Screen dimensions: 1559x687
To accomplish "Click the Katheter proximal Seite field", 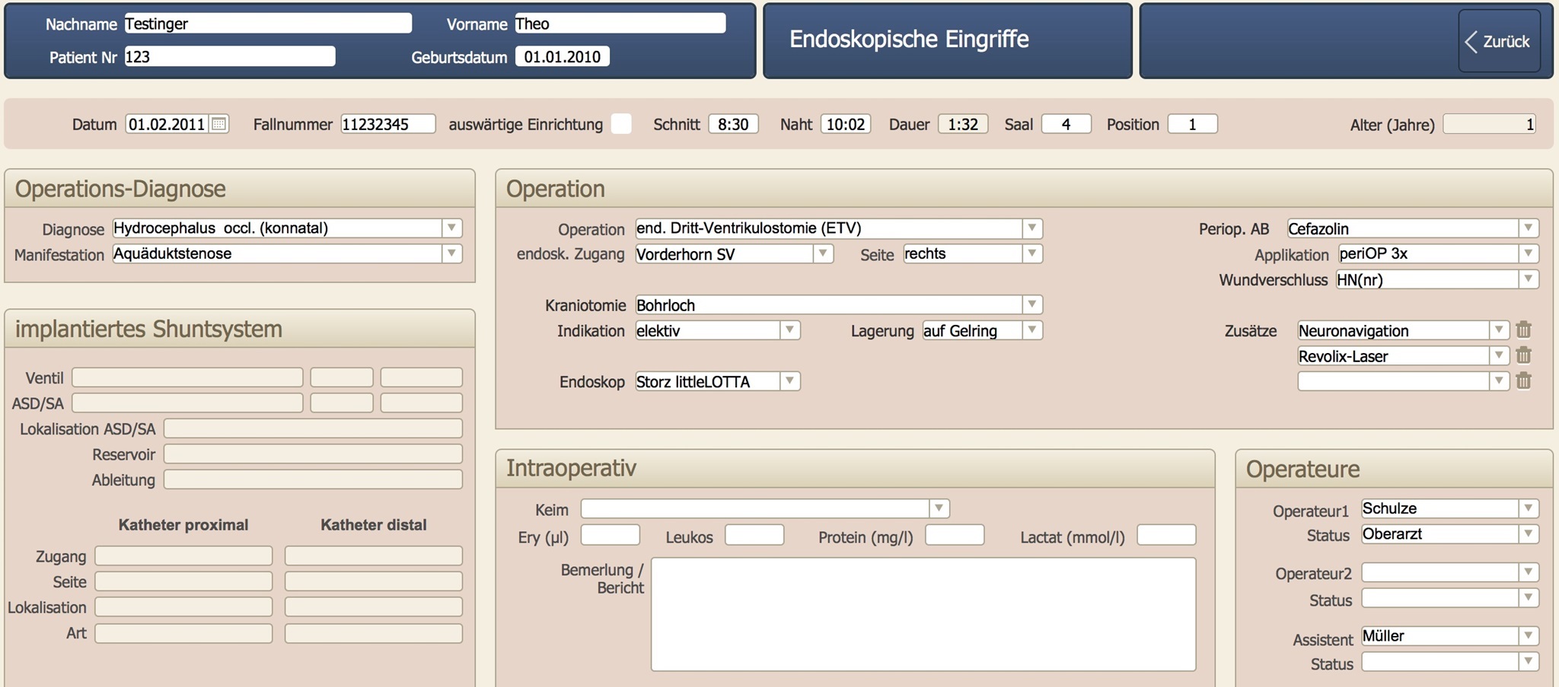I will (x=183, y=581).
